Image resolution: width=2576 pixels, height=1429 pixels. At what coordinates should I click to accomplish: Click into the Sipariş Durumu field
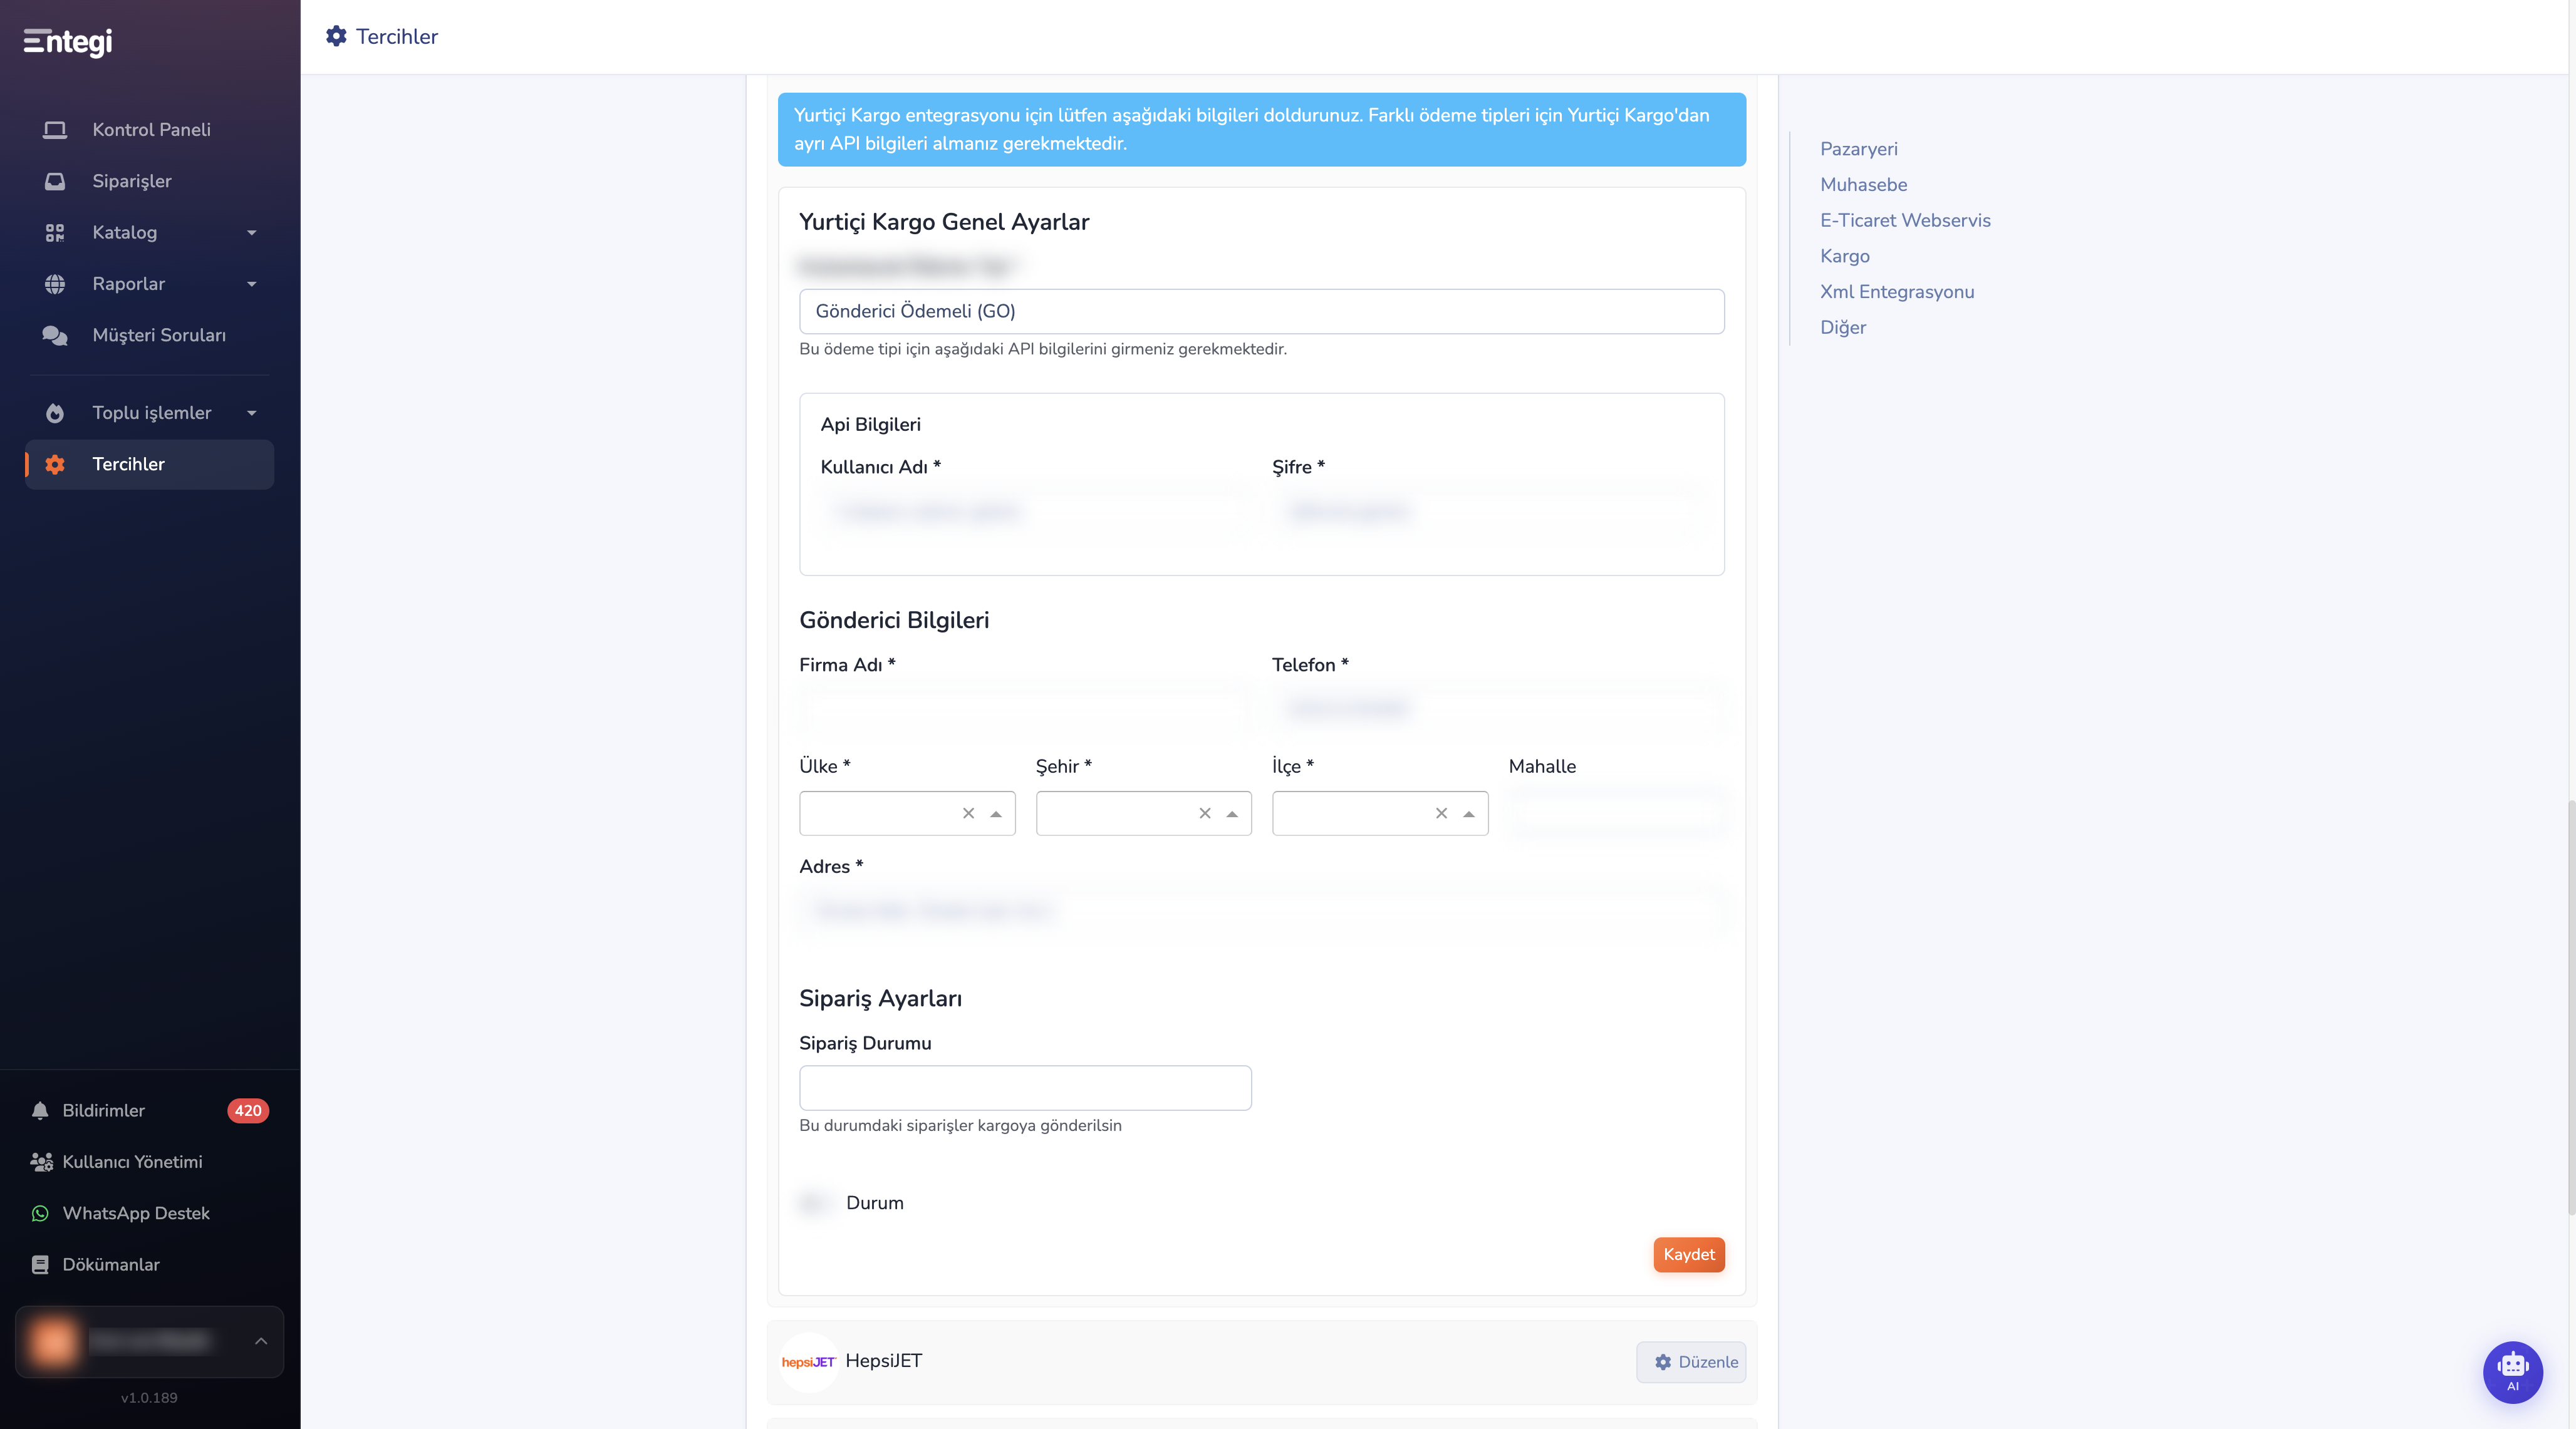tap(1025, 1087)
